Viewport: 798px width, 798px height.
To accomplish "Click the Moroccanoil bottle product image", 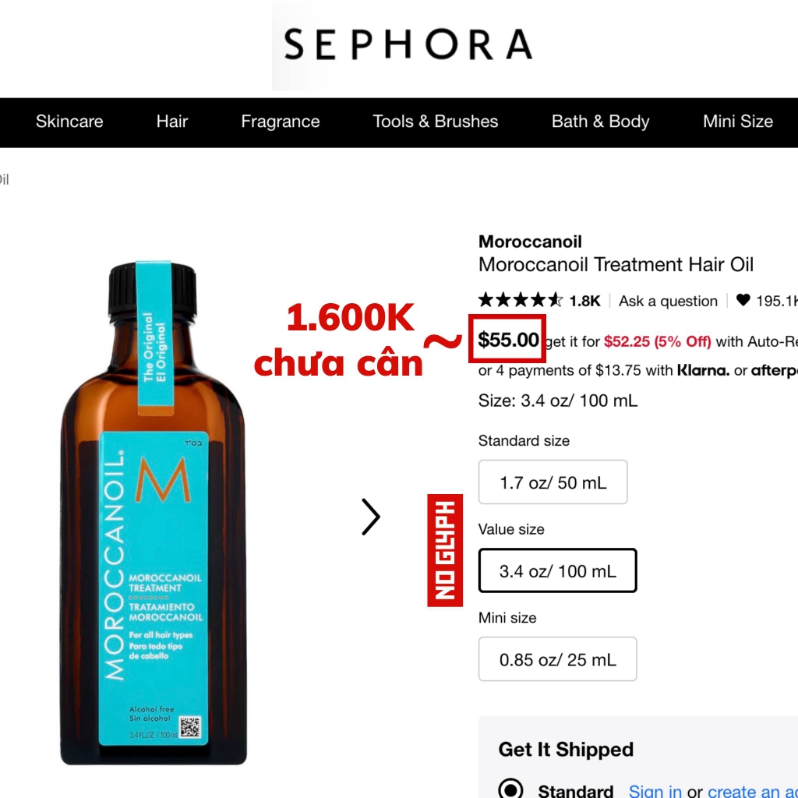I will point(154,513).
